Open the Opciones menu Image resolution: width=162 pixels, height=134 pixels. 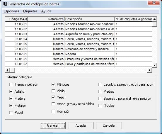12,11
